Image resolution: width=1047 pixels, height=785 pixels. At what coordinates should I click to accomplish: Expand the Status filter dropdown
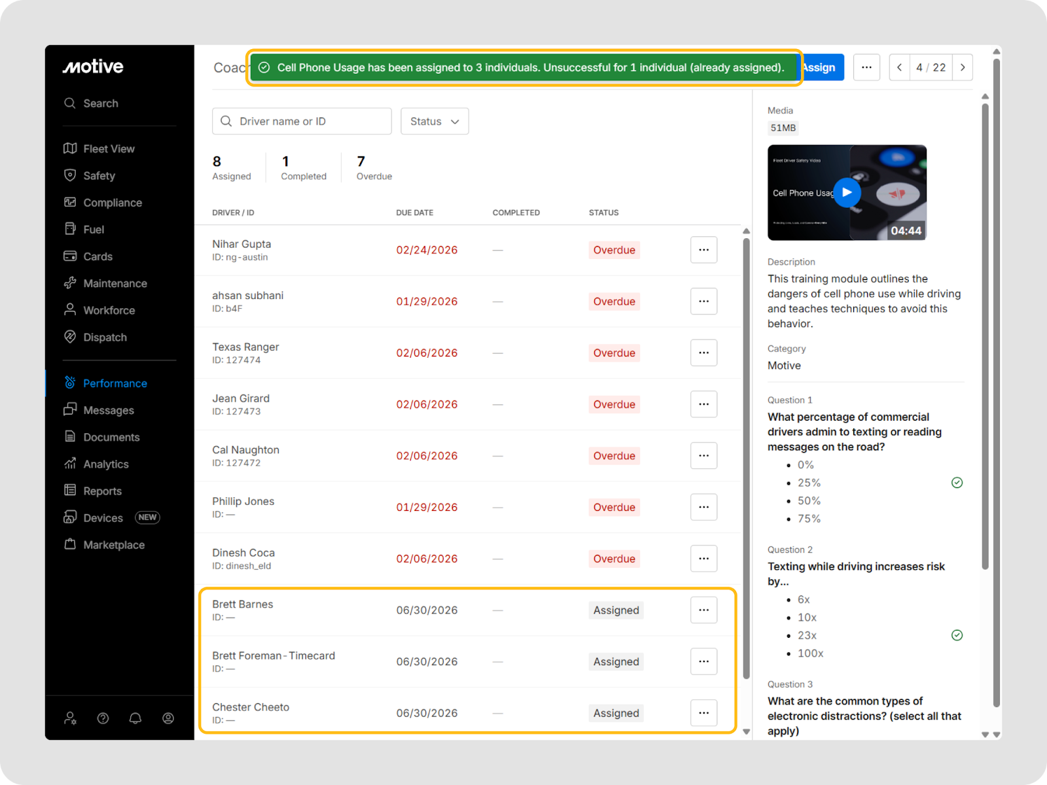(435, 122)
